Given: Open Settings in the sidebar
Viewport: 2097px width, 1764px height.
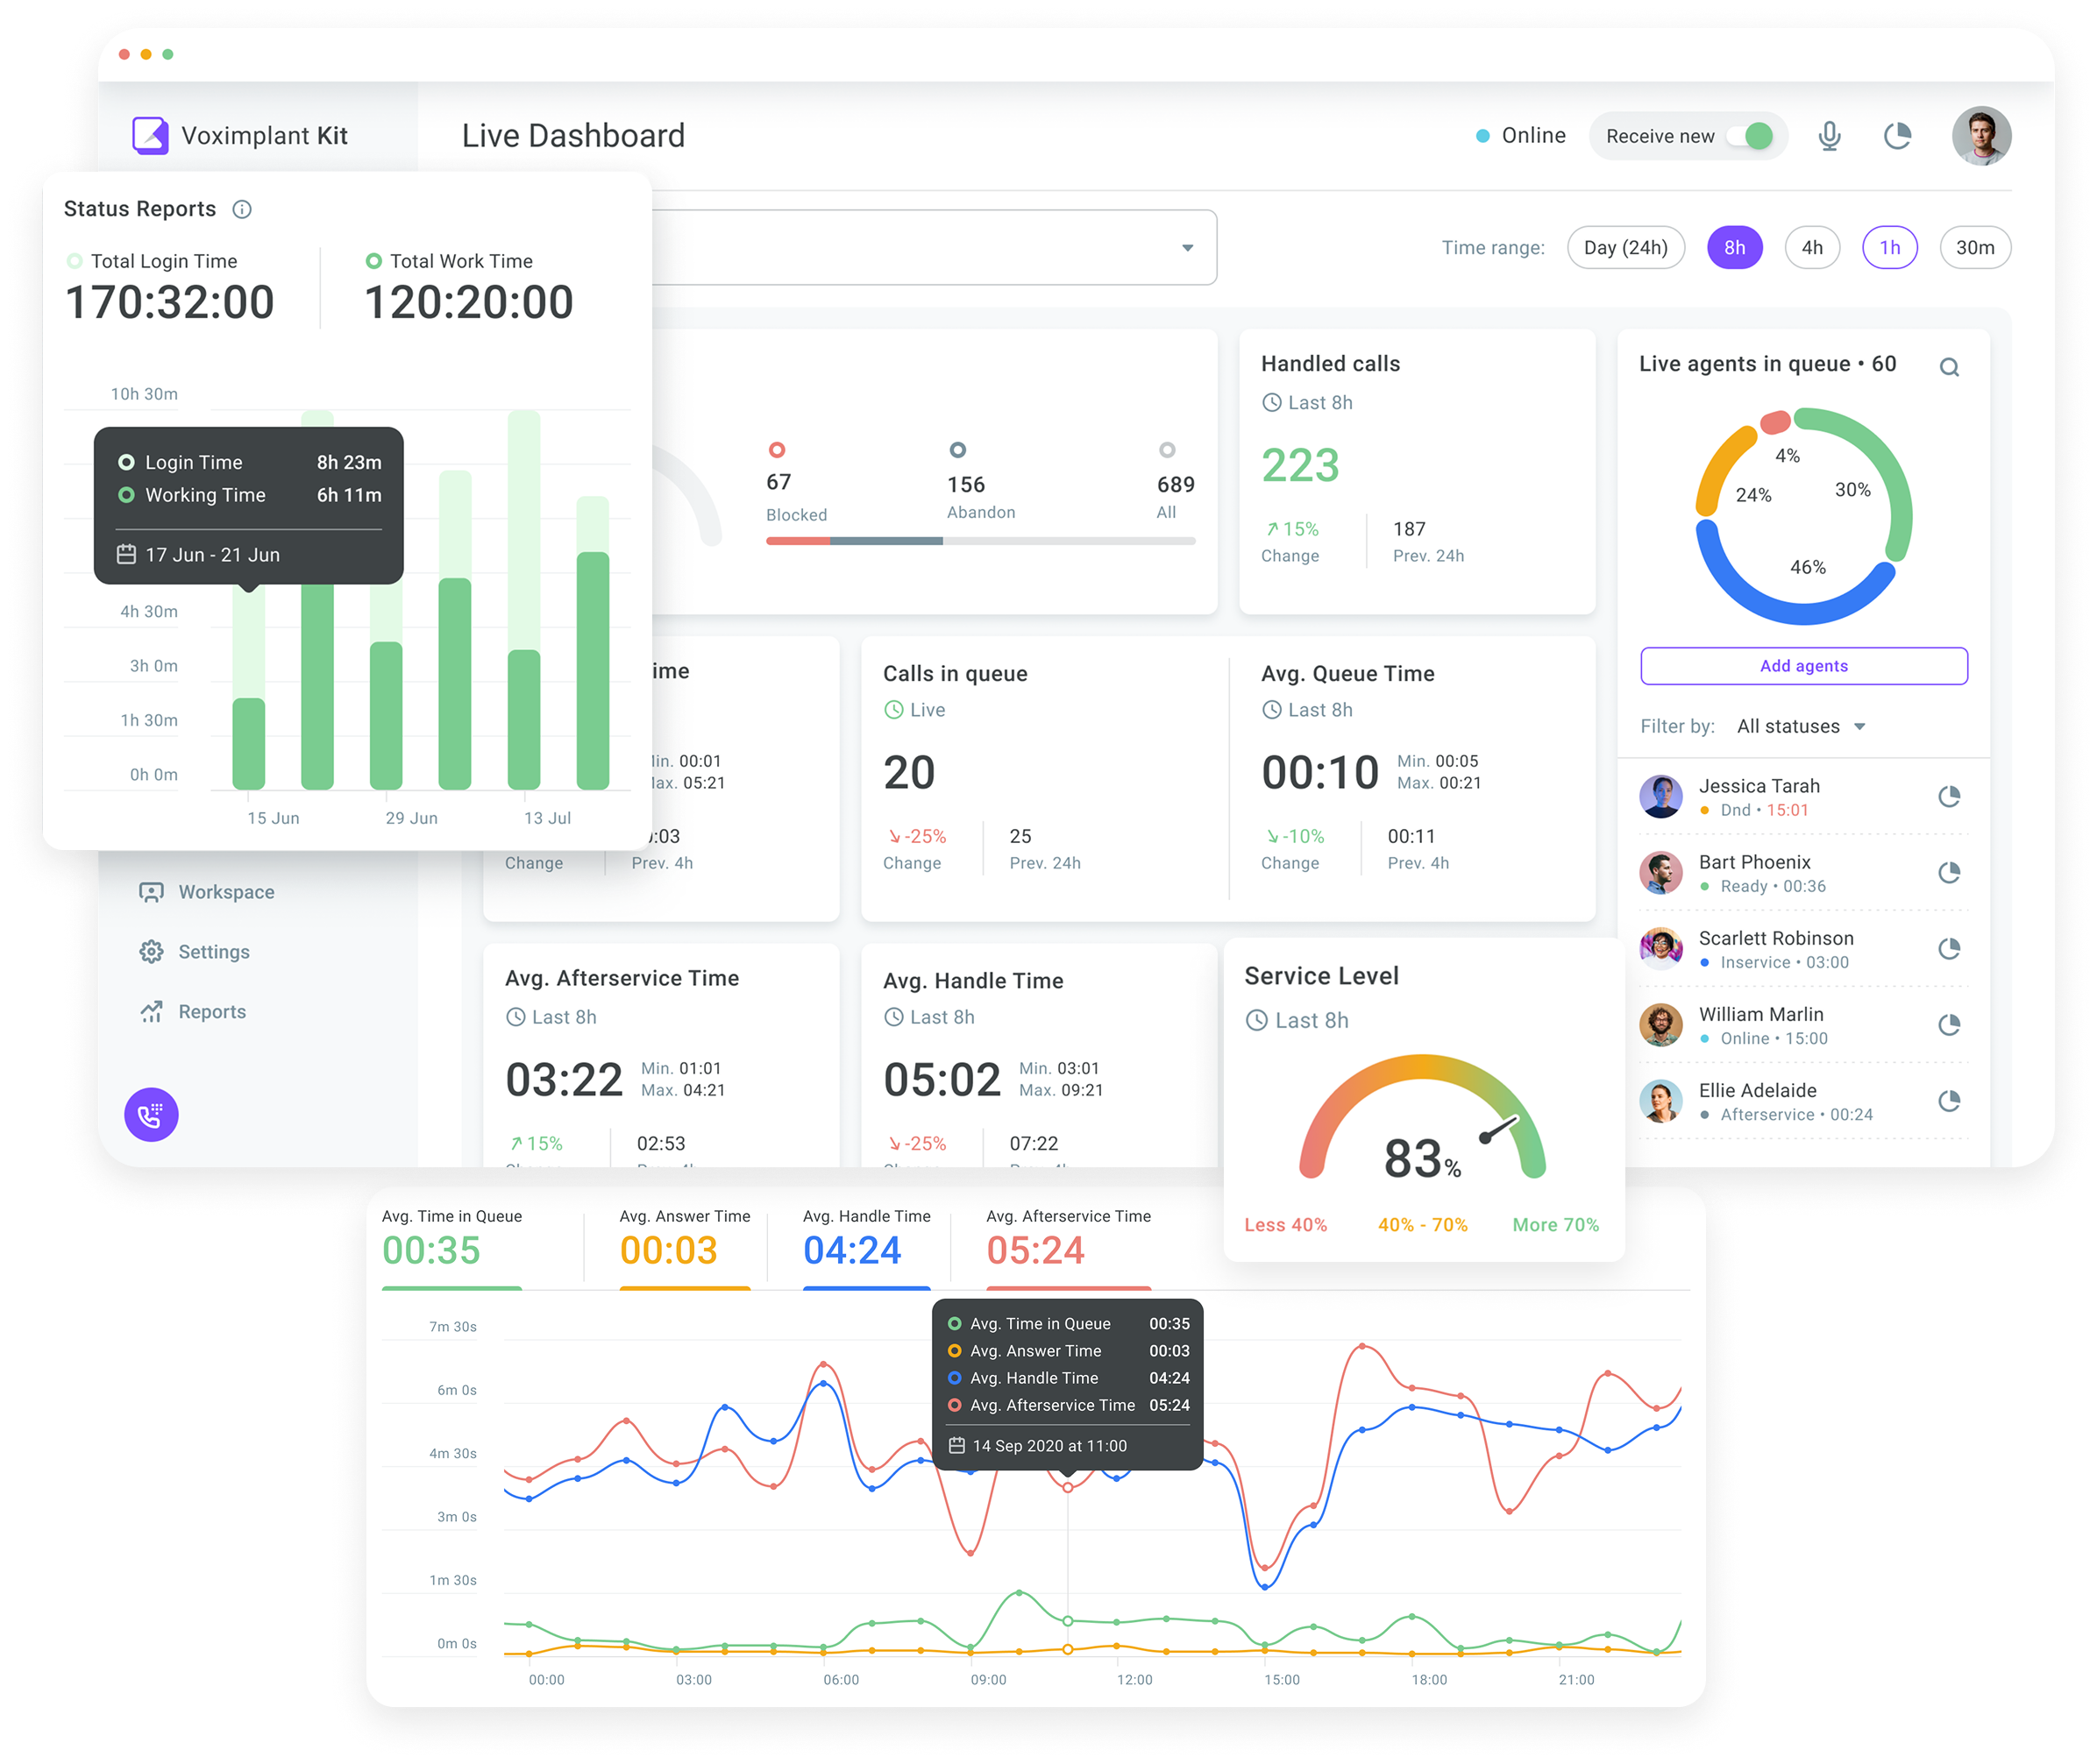Looking at the screenshot, I should coord(195,952).
